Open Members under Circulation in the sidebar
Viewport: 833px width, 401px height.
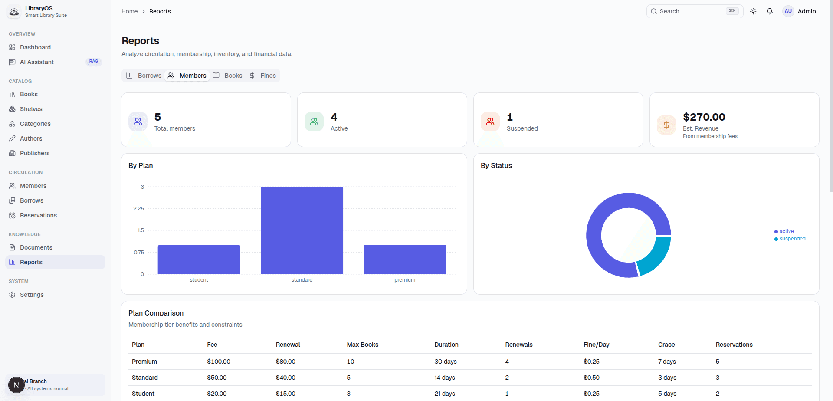(55, 186)
